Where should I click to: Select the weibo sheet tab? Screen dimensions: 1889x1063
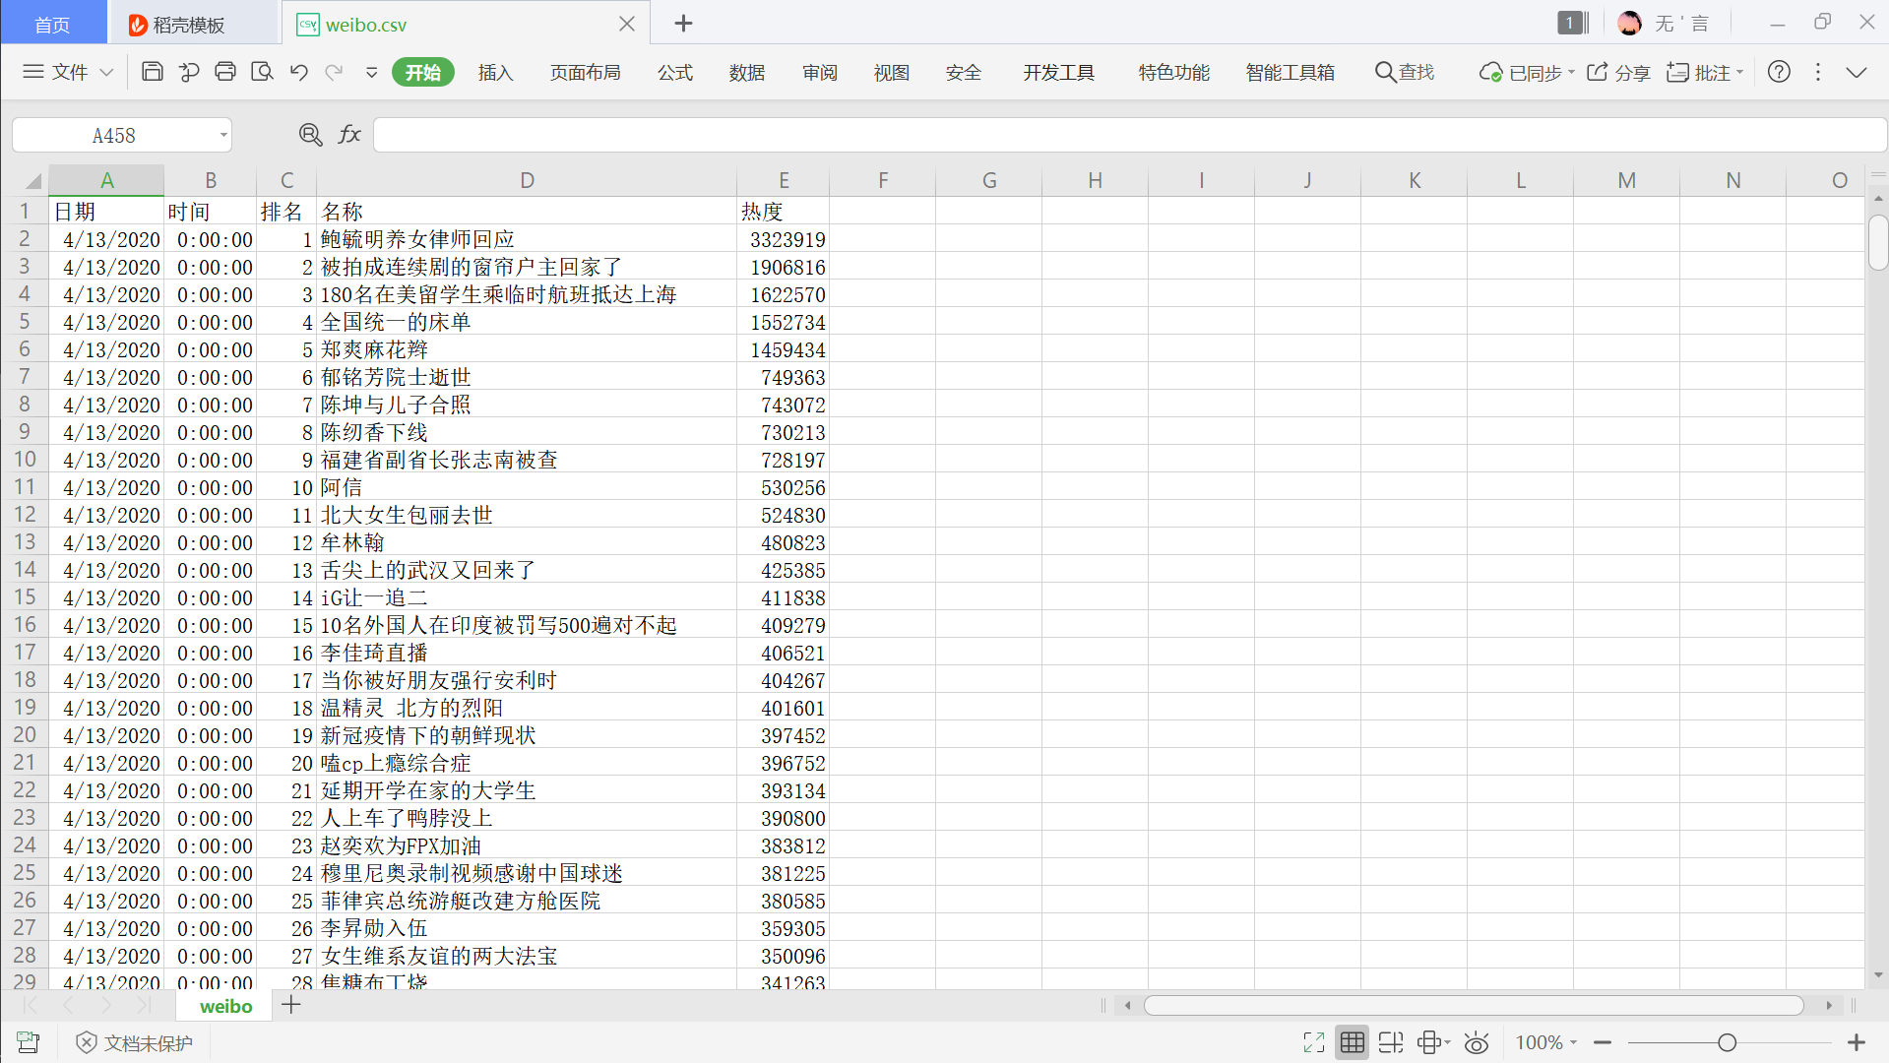(x=225, y=1006)
